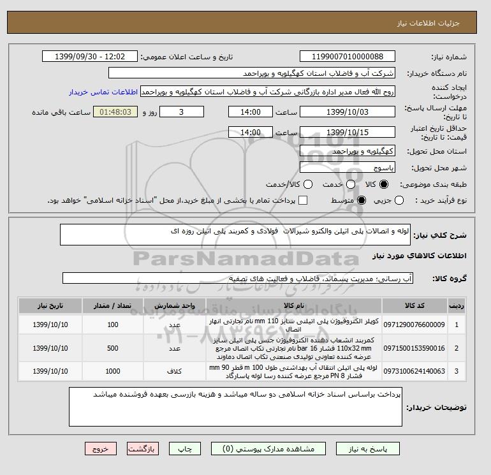
Task: Click the چاپ print button
Action: tap(185, 449)
